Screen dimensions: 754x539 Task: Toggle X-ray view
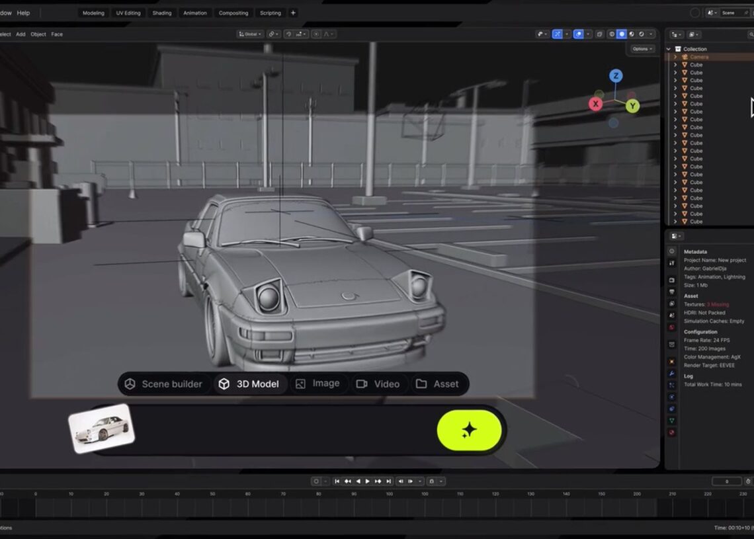pyautogui.click(x=600, y=34)
